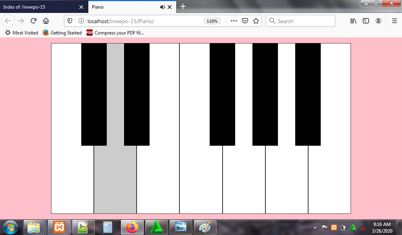Save page to Pocket
The width and height of the screenshot is (402, 235).
(x=245, y=21)
